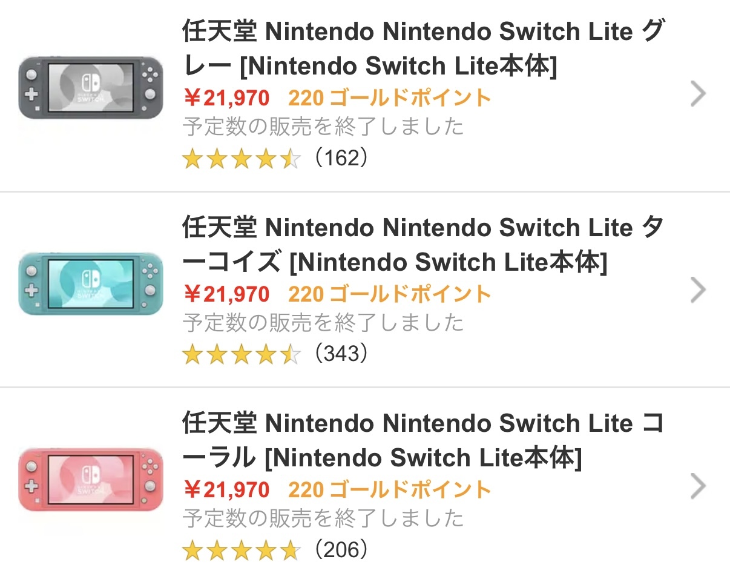Image resolution: width=730 pixels, height=579 pixels.
Task: Click the five-star rating with 206 reviews
Action: (x=241, y=551)
